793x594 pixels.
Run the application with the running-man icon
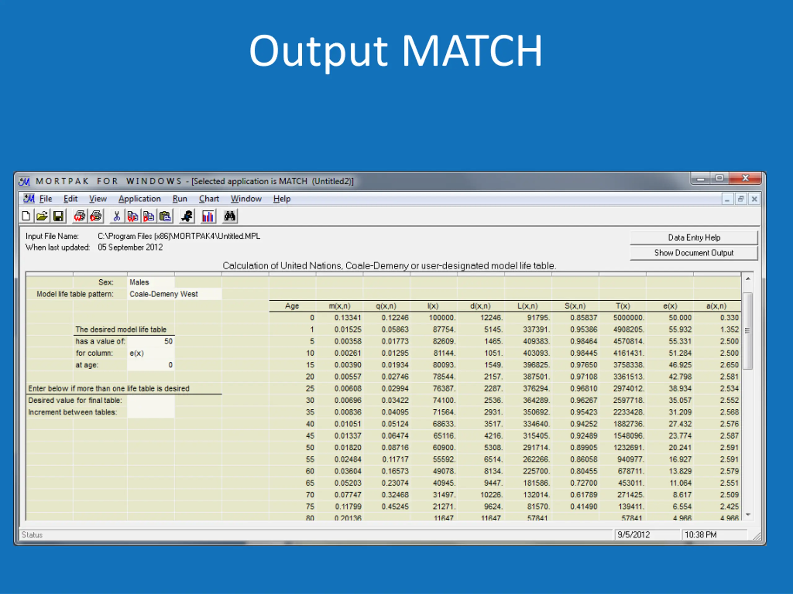pos(187,216)
